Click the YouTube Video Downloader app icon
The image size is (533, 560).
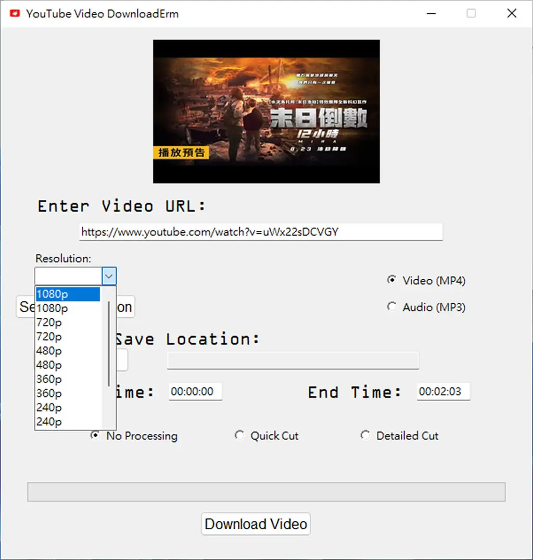(x=15, y=14)
